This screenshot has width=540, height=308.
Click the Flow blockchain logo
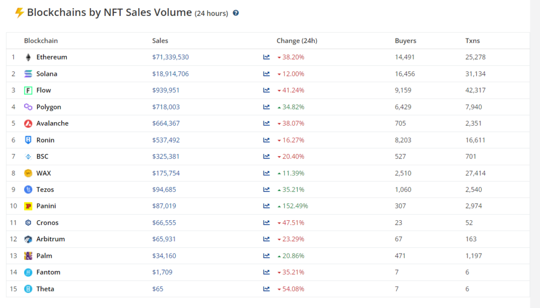[28, 90]
